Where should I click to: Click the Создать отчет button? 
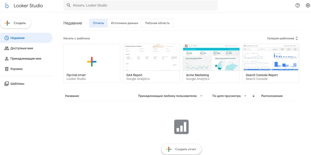[x=181, y=149]
